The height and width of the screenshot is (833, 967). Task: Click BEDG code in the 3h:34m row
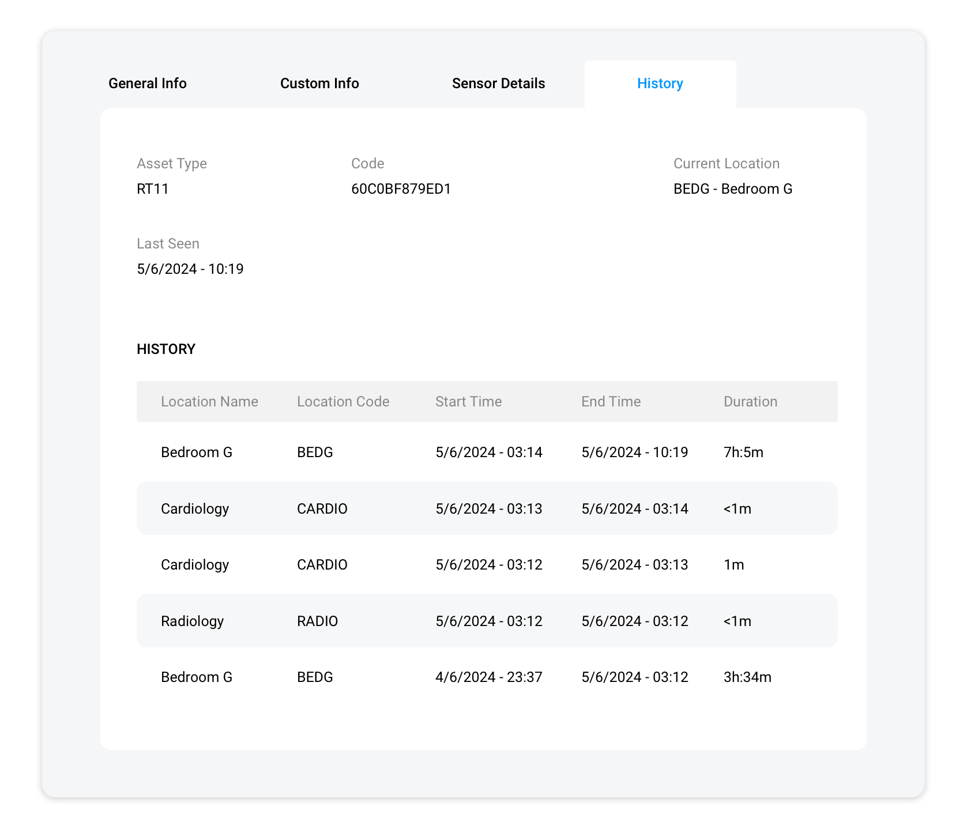coord(315,677)
